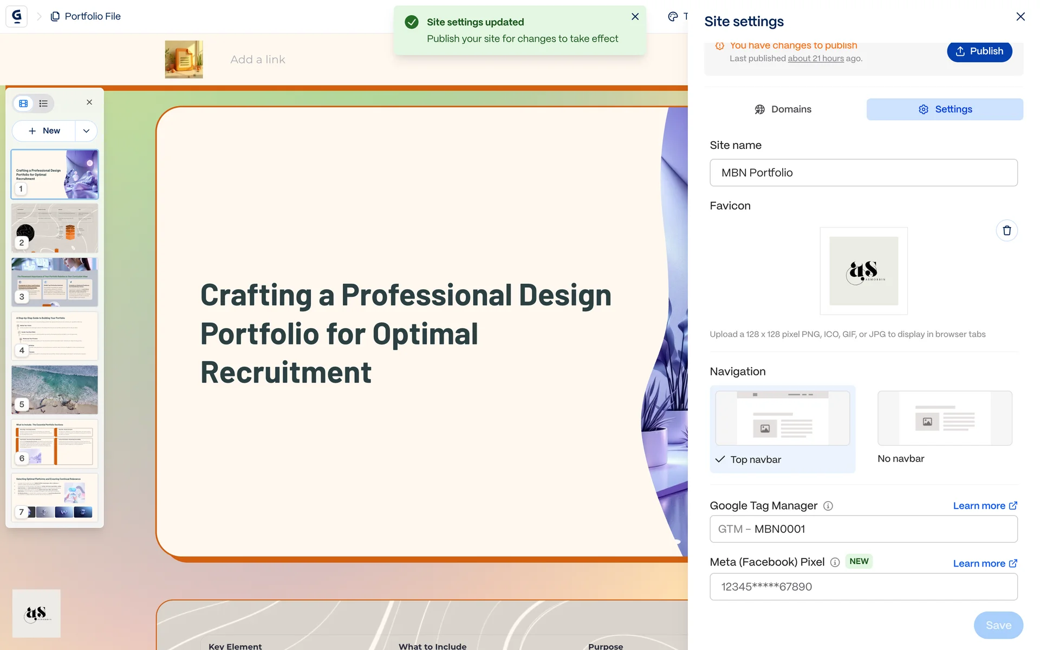Dismiss the Site settings updated notification
Screen dimensions: 1040x650
635,17
